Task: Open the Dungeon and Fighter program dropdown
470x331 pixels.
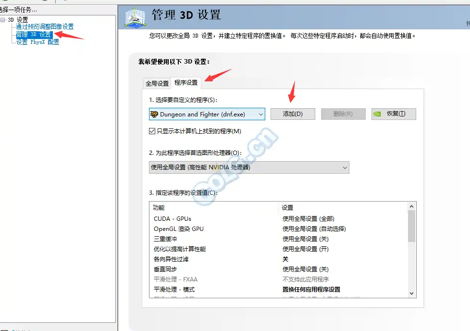Action: (207, 114)
